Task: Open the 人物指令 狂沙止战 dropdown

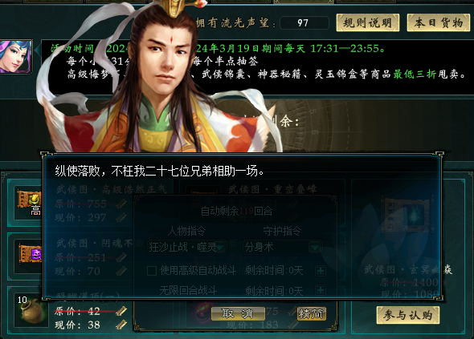Action: 186,248
